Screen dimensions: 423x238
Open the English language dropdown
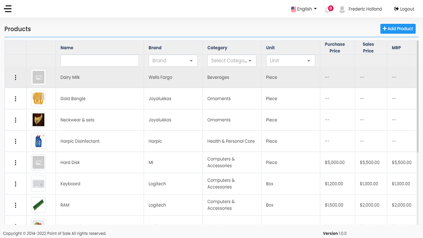click(x=304, y=9)
